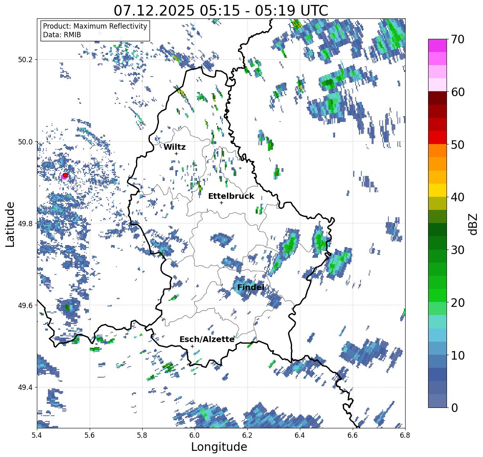Screen dimensions: 483x457
Task: Click the dBZ colorbar label
Action: coord(474,223)
